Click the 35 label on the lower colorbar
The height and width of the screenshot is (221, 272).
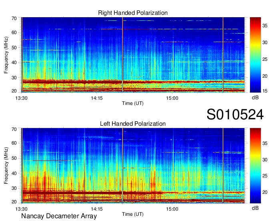[x=265, y=143]
